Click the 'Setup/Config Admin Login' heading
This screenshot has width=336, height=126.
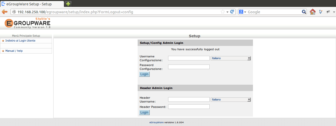pyautogui.click(x=161, y=43)
